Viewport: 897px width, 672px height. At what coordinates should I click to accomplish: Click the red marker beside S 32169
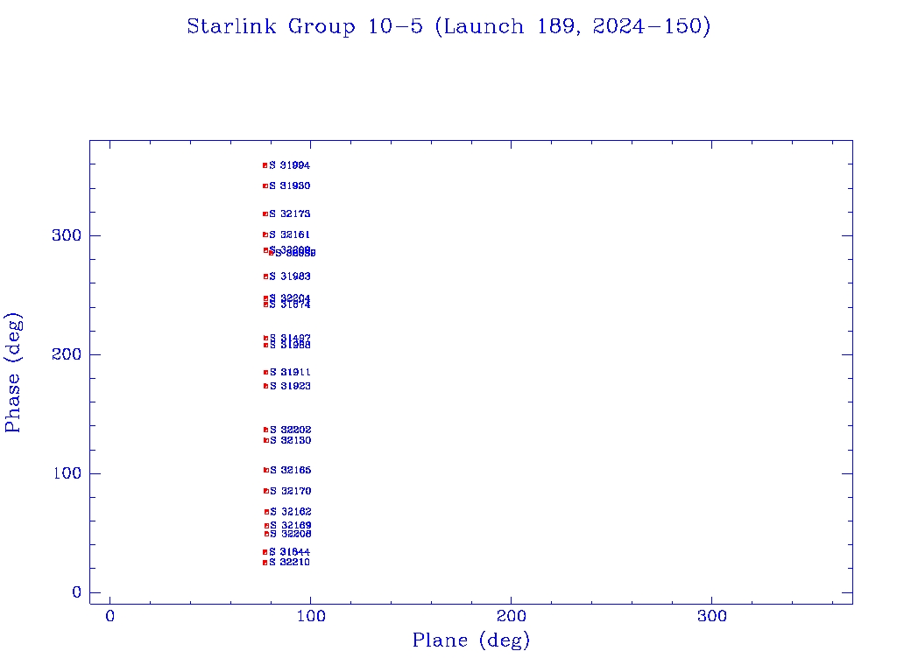[x=266, y=526]
